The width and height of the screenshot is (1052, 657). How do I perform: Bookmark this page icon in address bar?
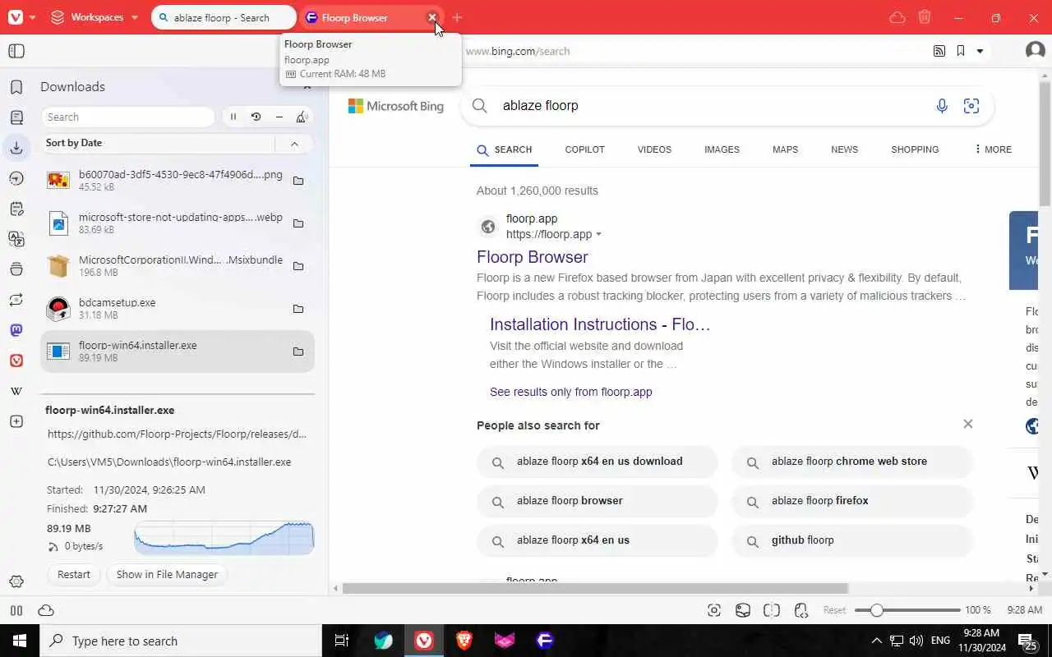pos(961,51)
